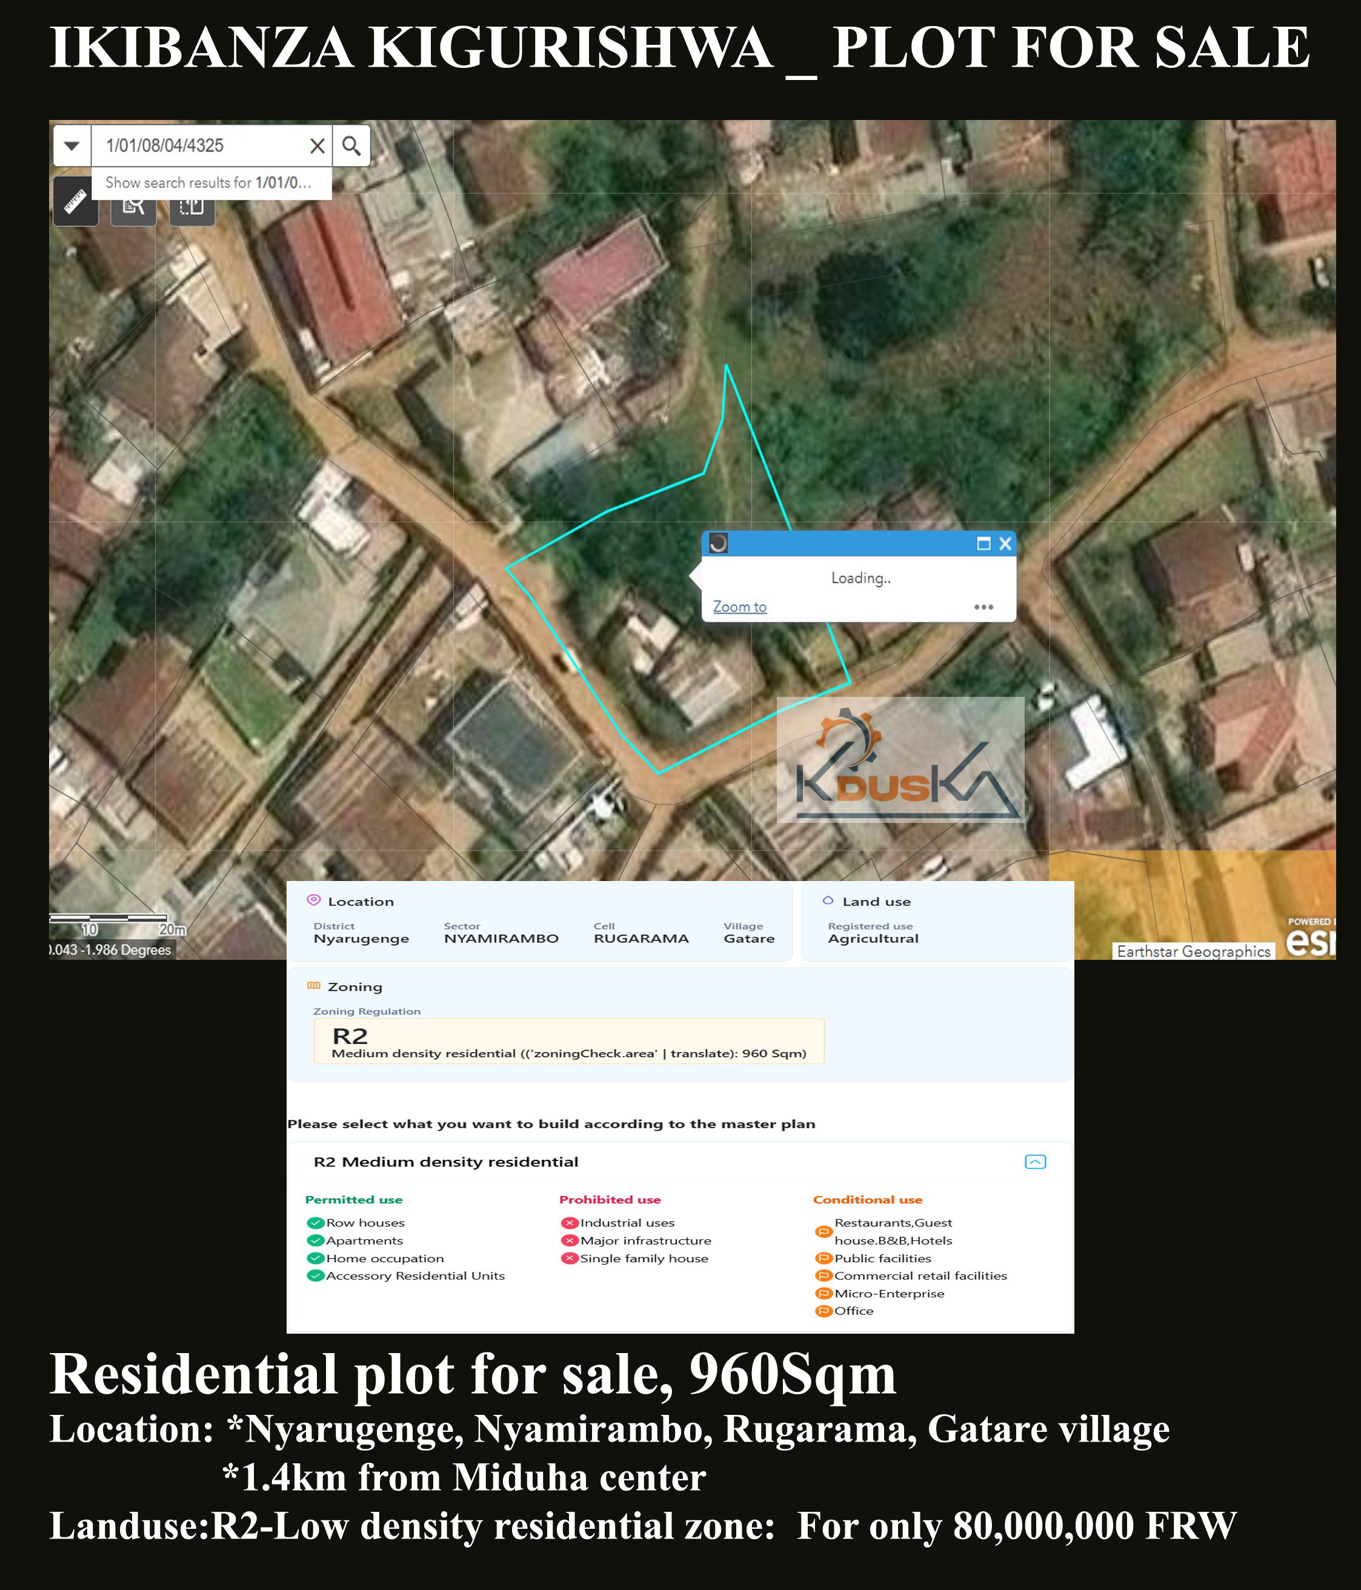This screenshot has width=1361, height=1590.
Task: Click the Location panel pin icon
Action: (x=314, y=901)
